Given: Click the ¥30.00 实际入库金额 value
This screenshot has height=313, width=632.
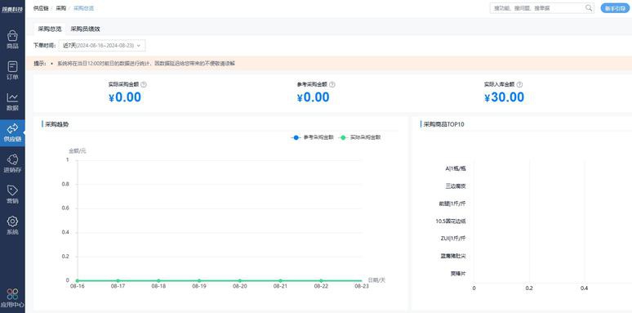Looking at the screenshot, I should coord(505,97).
